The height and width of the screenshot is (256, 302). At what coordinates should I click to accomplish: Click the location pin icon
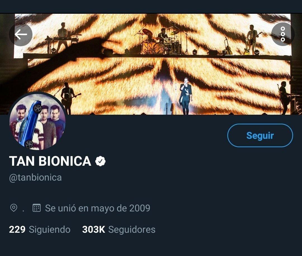[x=13, y=208]
